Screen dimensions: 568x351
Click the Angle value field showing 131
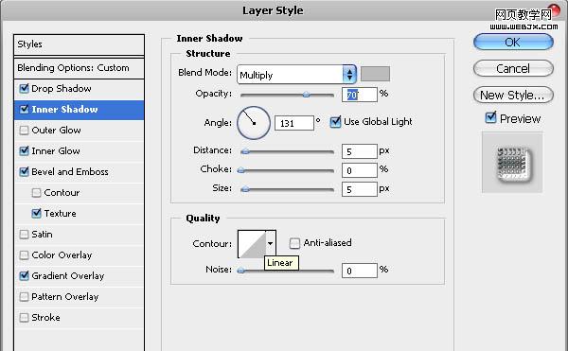pyautogui.click(x=294, y=123)
